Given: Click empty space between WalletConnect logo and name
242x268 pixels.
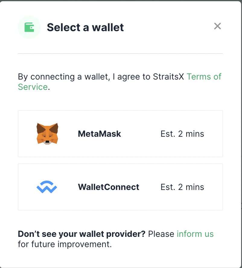Looking at the screenshot, I should (x=68, y=187).
